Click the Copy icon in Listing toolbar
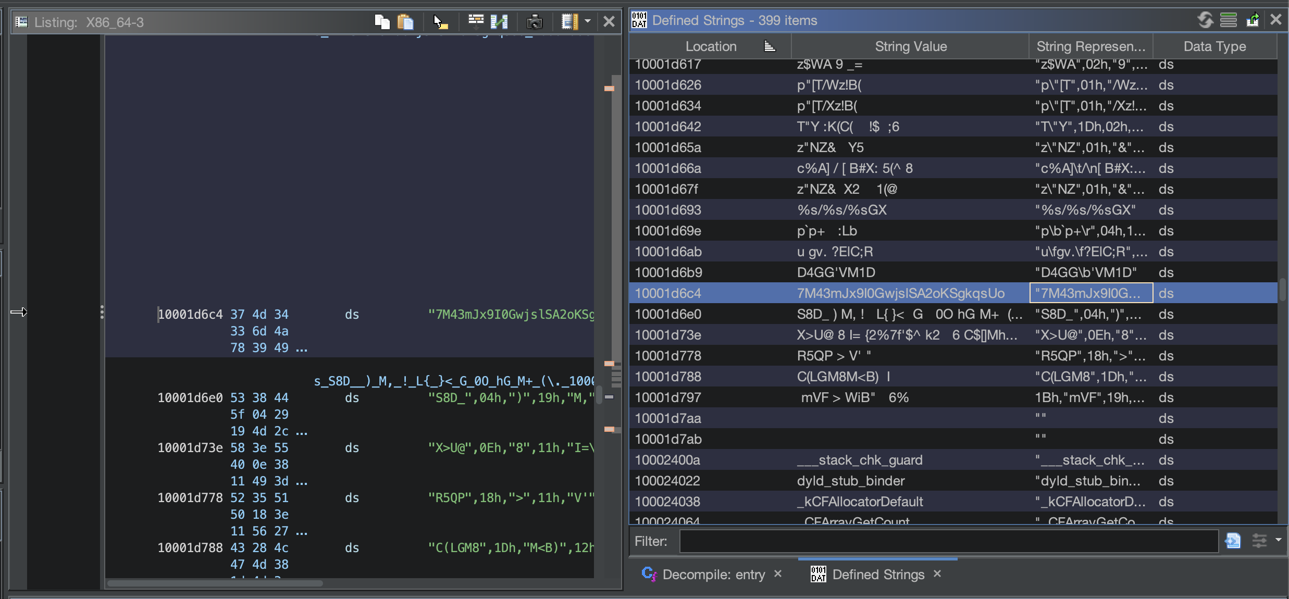Viewport: 1289px width, 599px height. click(x=382, y=22)
